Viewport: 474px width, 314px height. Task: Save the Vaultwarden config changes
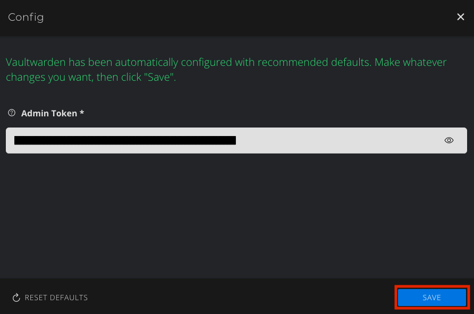click(x=431, y=298)
